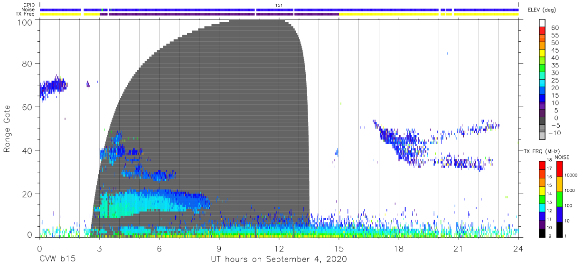
Task: Click the 80 tick label on Range Gate axis
Action: click(28, 64)
